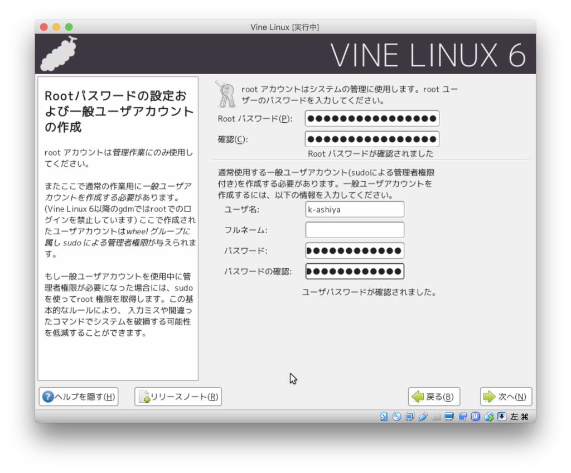The height and width of the screenshot is (473, 571).
Task: Click the Root パスワード(P) field
Action: pyautogui.click(x=372, y=118)
